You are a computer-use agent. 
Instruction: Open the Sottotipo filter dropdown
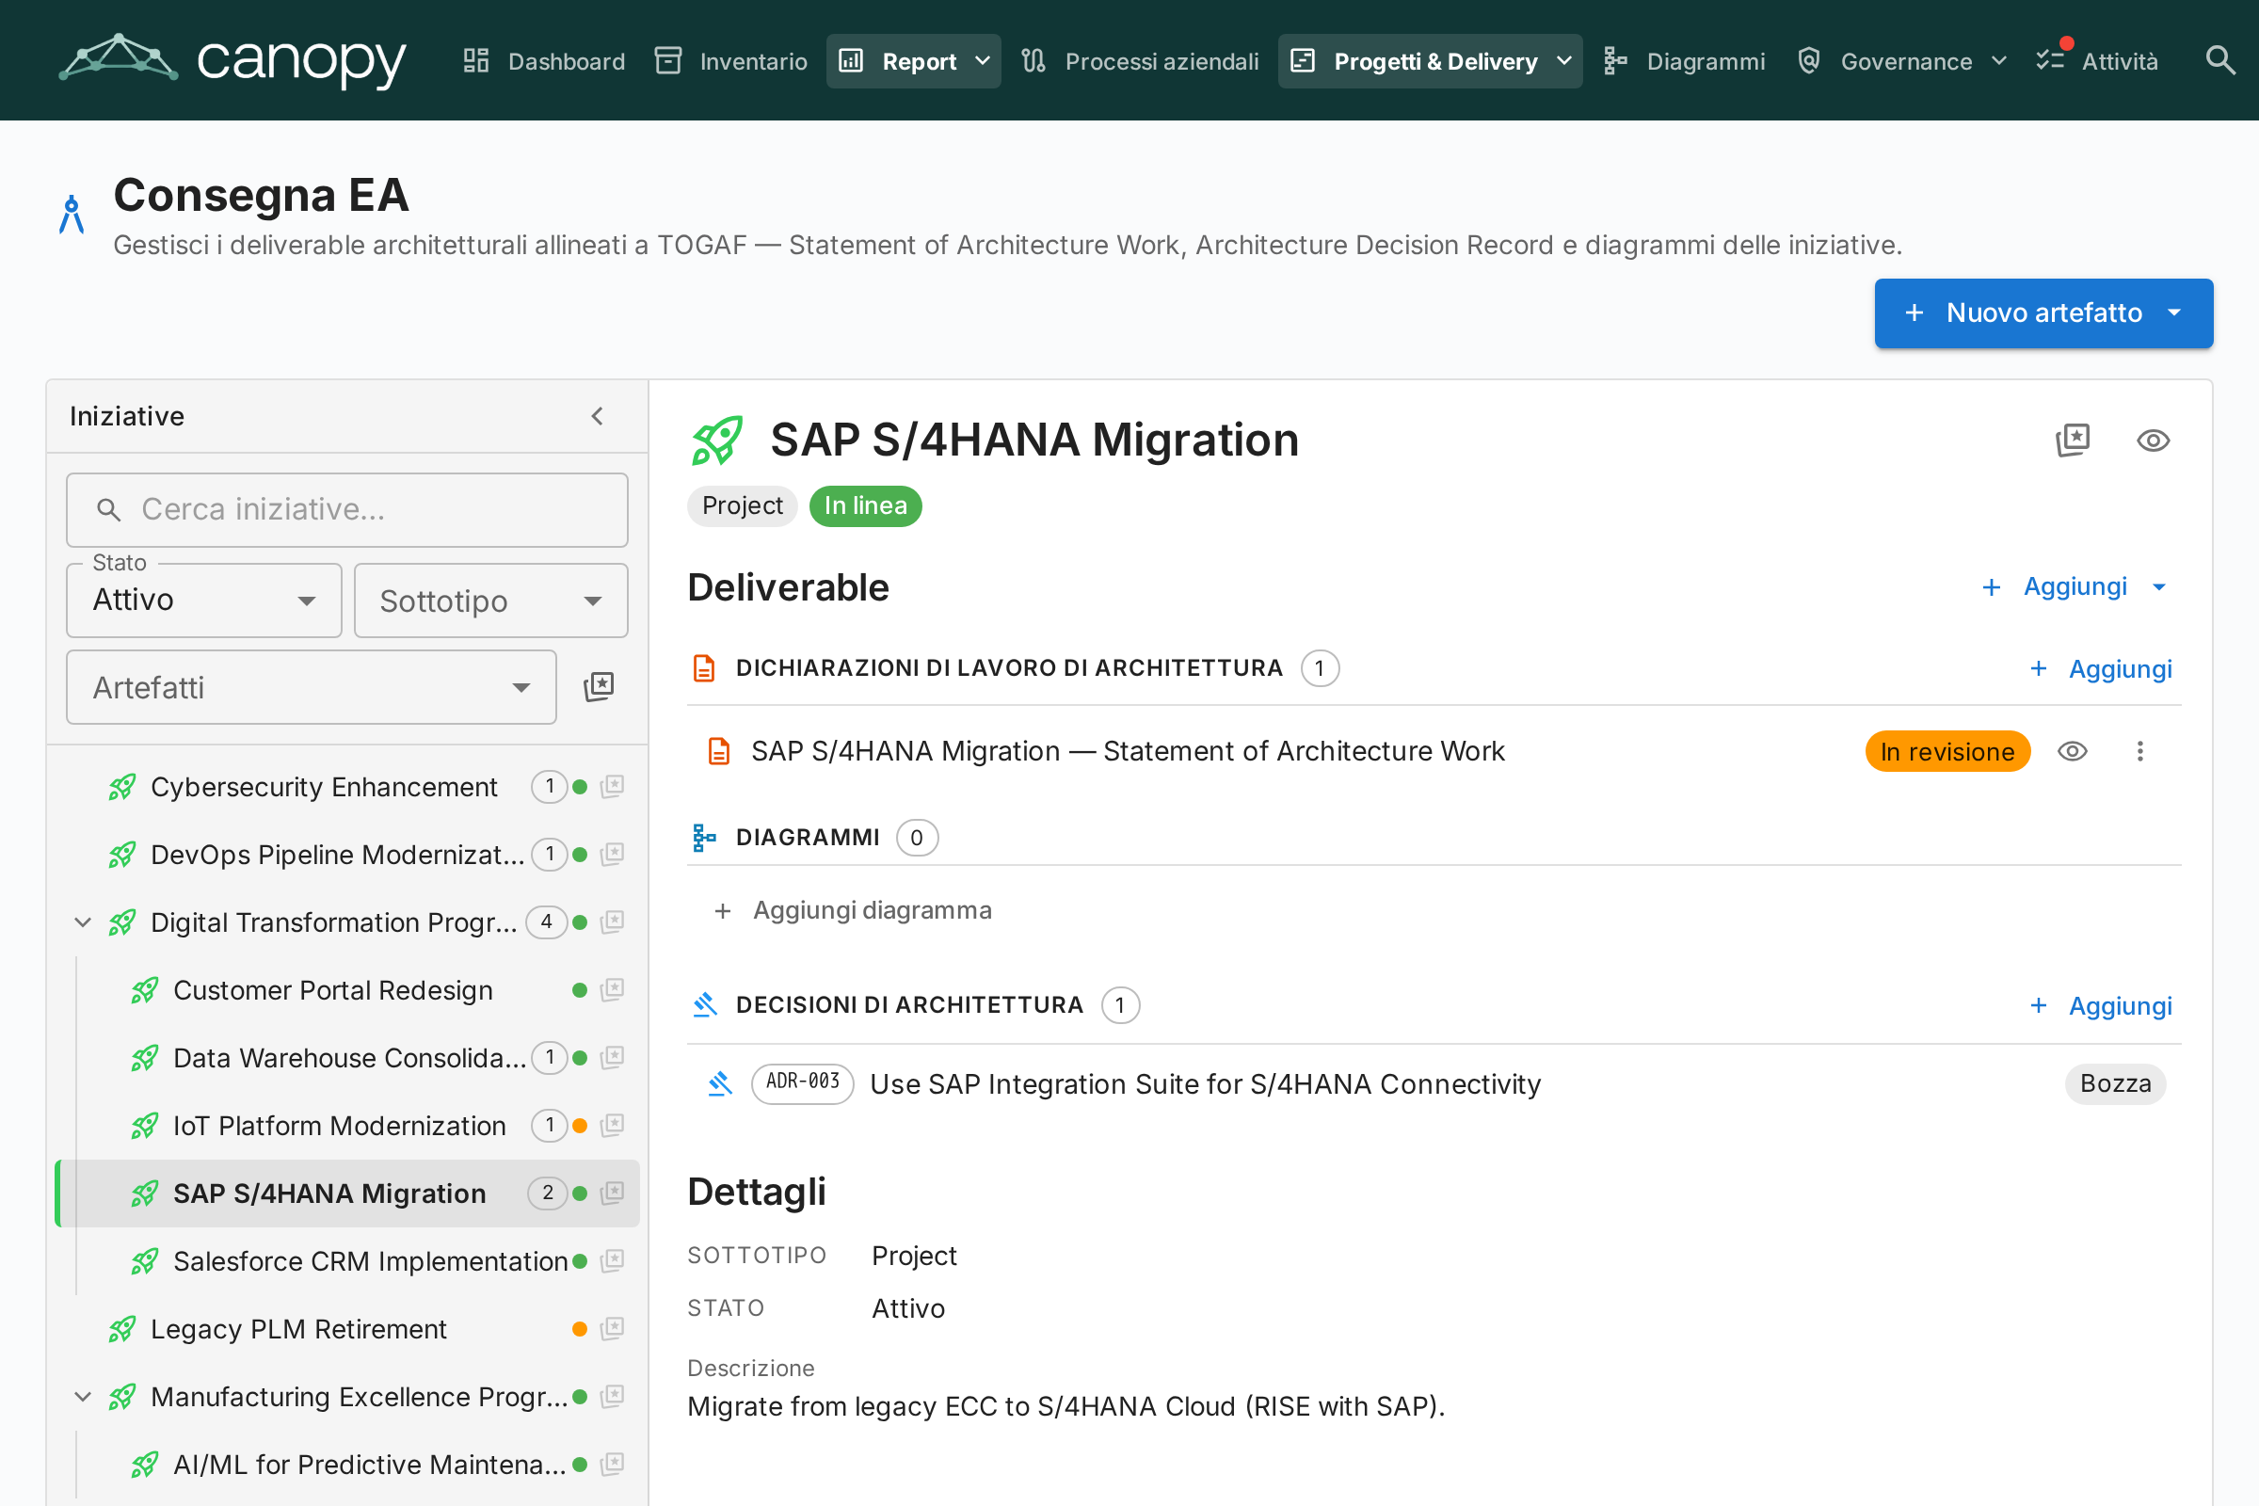click(490, 601)
